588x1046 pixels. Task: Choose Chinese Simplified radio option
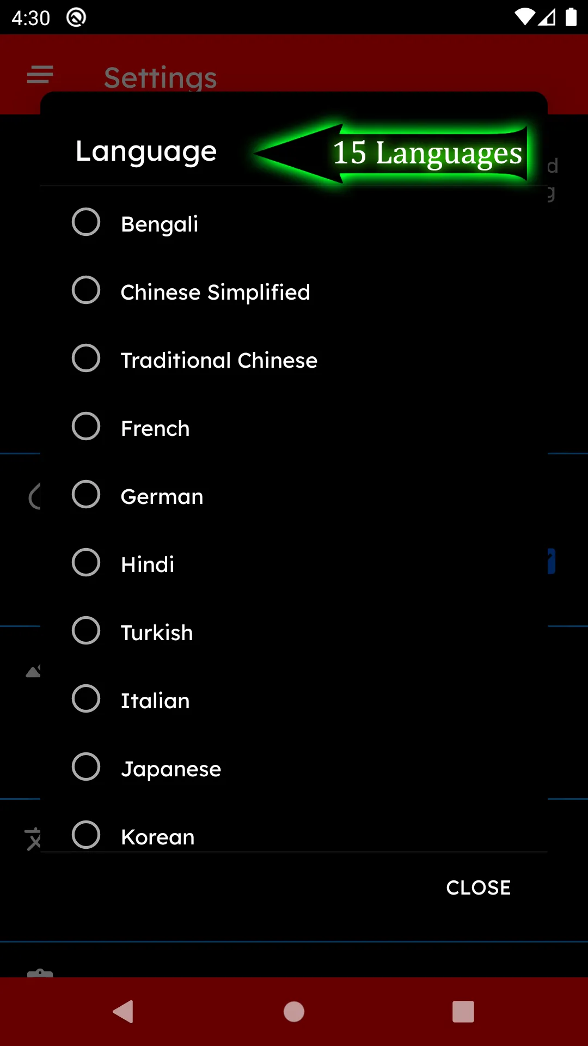click(x=86, y=290)
